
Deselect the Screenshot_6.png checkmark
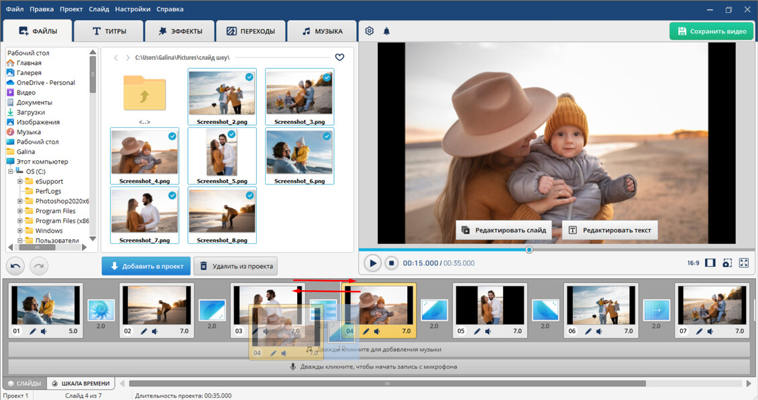(327, 136)
